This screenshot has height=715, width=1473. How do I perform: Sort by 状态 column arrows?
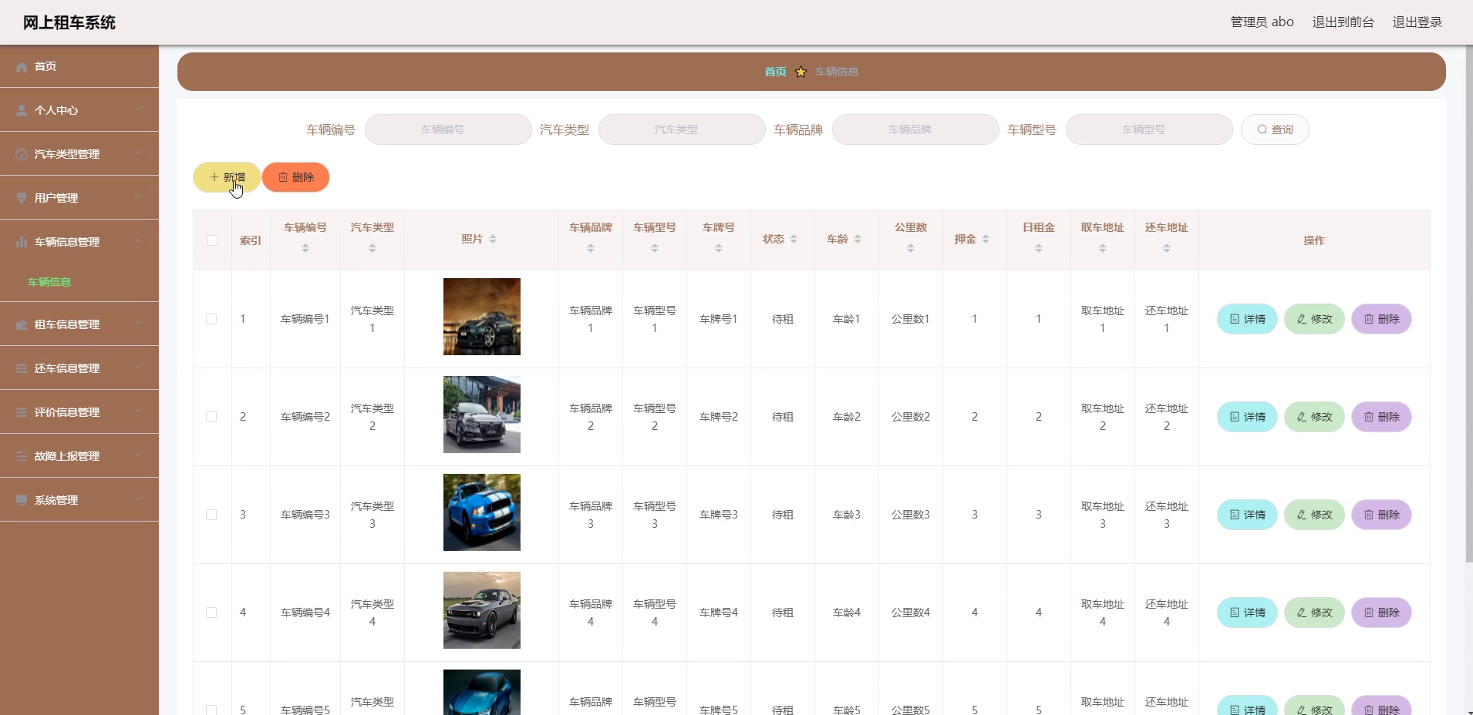click(794, 240)
